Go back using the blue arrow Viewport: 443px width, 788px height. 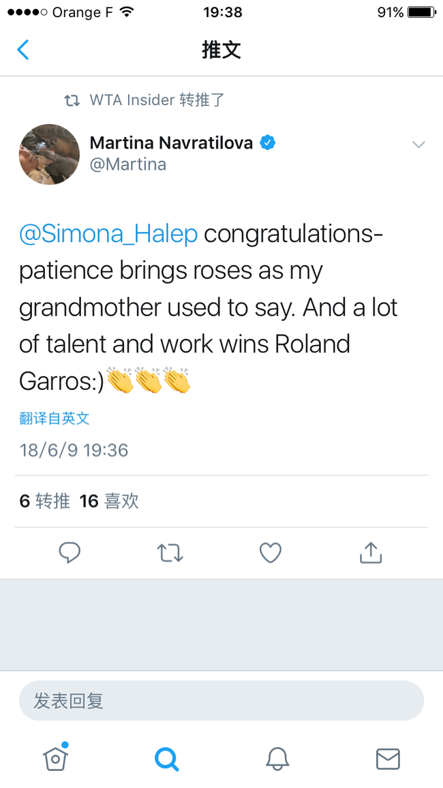coord(22,50)
